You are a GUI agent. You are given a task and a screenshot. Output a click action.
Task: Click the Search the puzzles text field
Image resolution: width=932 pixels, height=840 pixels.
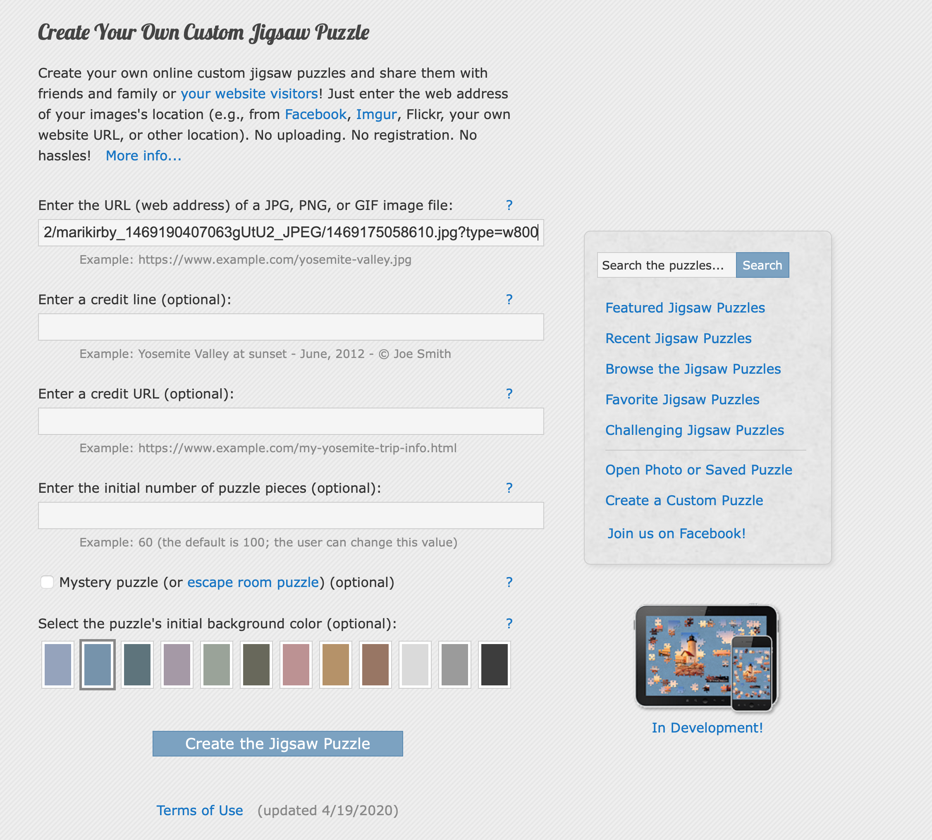(666, 265)
